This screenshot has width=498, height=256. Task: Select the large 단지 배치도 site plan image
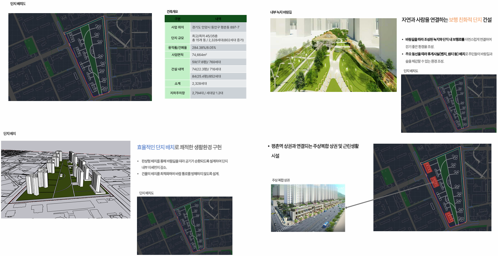80,57
